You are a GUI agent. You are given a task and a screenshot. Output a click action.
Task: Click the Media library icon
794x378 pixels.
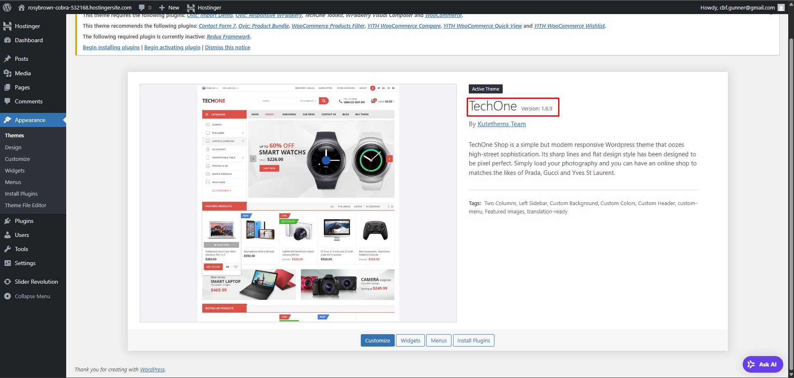tap(7, 73)
